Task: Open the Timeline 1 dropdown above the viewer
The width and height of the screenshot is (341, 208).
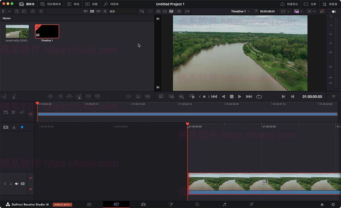Action: tap(240, 11)
